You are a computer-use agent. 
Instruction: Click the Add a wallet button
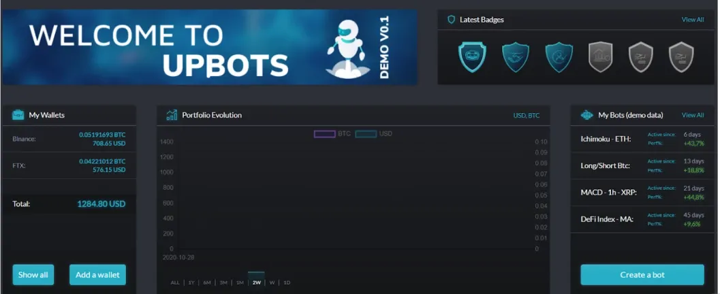coord(97,275)
